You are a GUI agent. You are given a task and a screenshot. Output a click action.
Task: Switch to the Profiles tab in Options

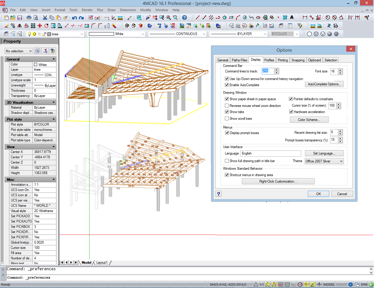click(269, 60)
